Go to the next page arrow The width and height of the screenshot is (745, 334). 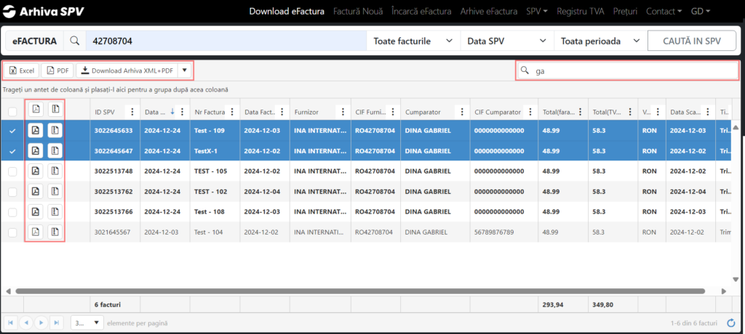(x=41, y=322)
